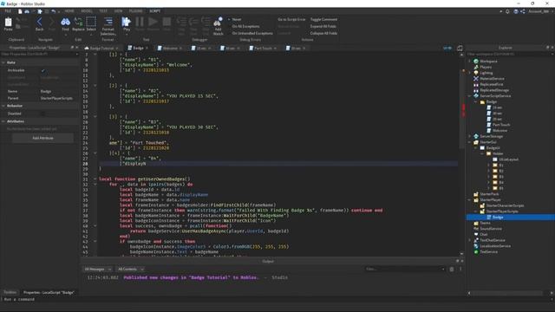Click the Resume test icon
The width and height of the screenshot is (555, 312).
click(x=153, y=22)
